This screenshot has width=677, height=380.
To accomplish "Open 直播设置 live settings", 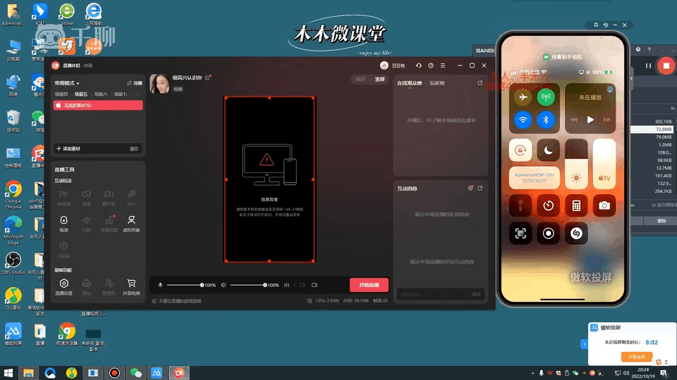I will click(63, 287).
